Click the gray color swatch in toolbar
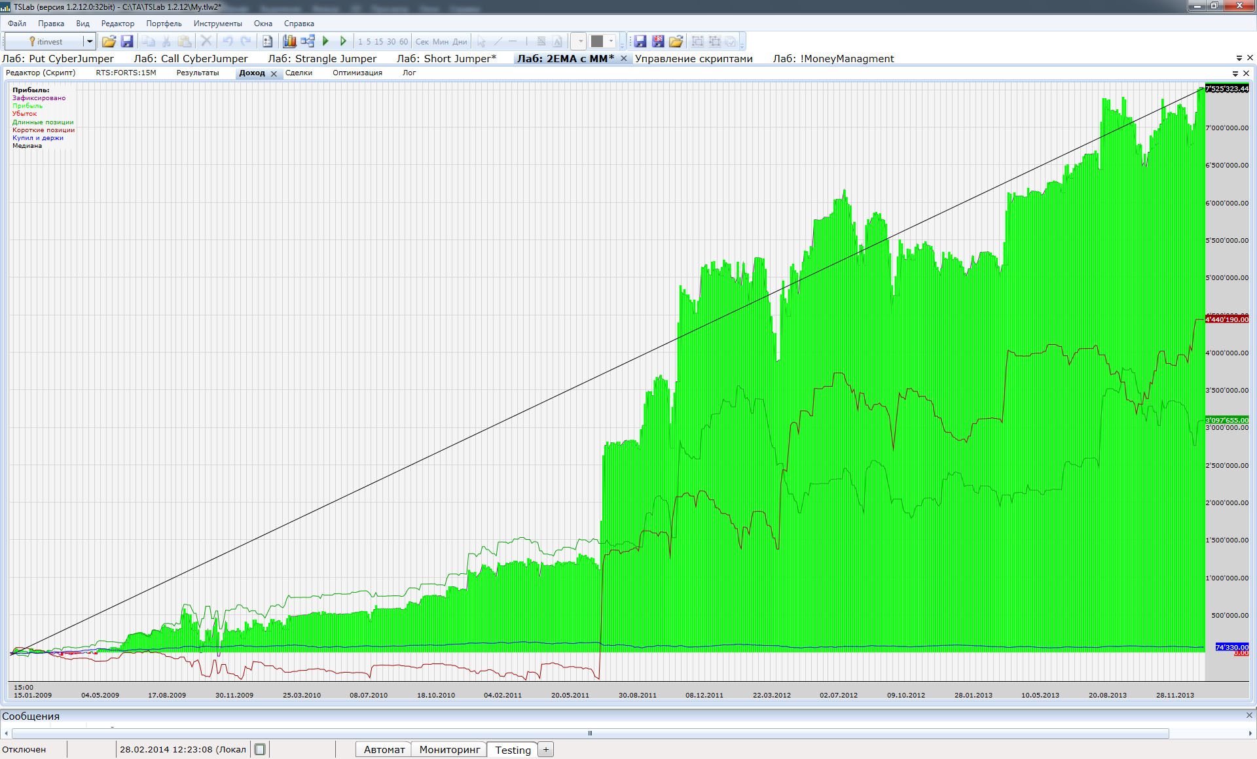1257x759 pixels. coord(596,41)
